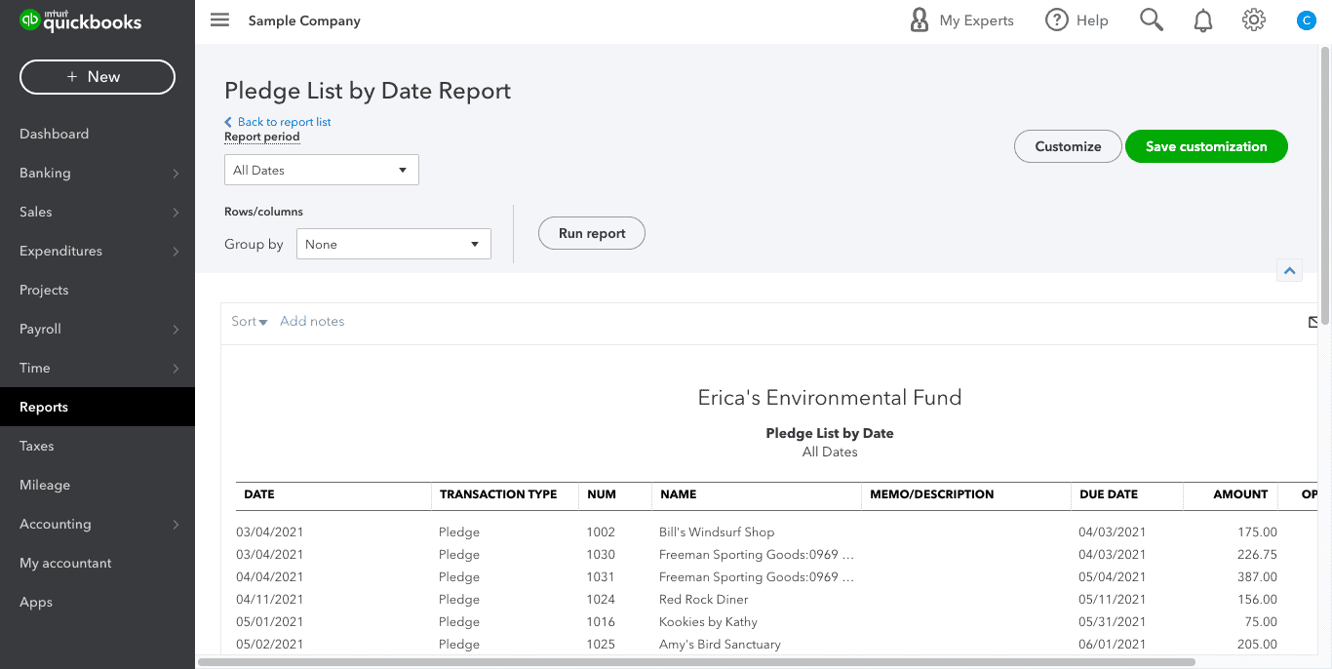Click the DATE column header
Image resolution: width=1332 pixels, height=669 pixels.
259,494
